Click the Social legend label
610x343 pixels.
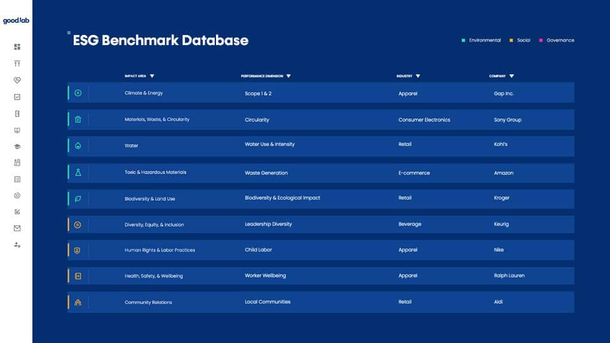click(x=524, y=40)
